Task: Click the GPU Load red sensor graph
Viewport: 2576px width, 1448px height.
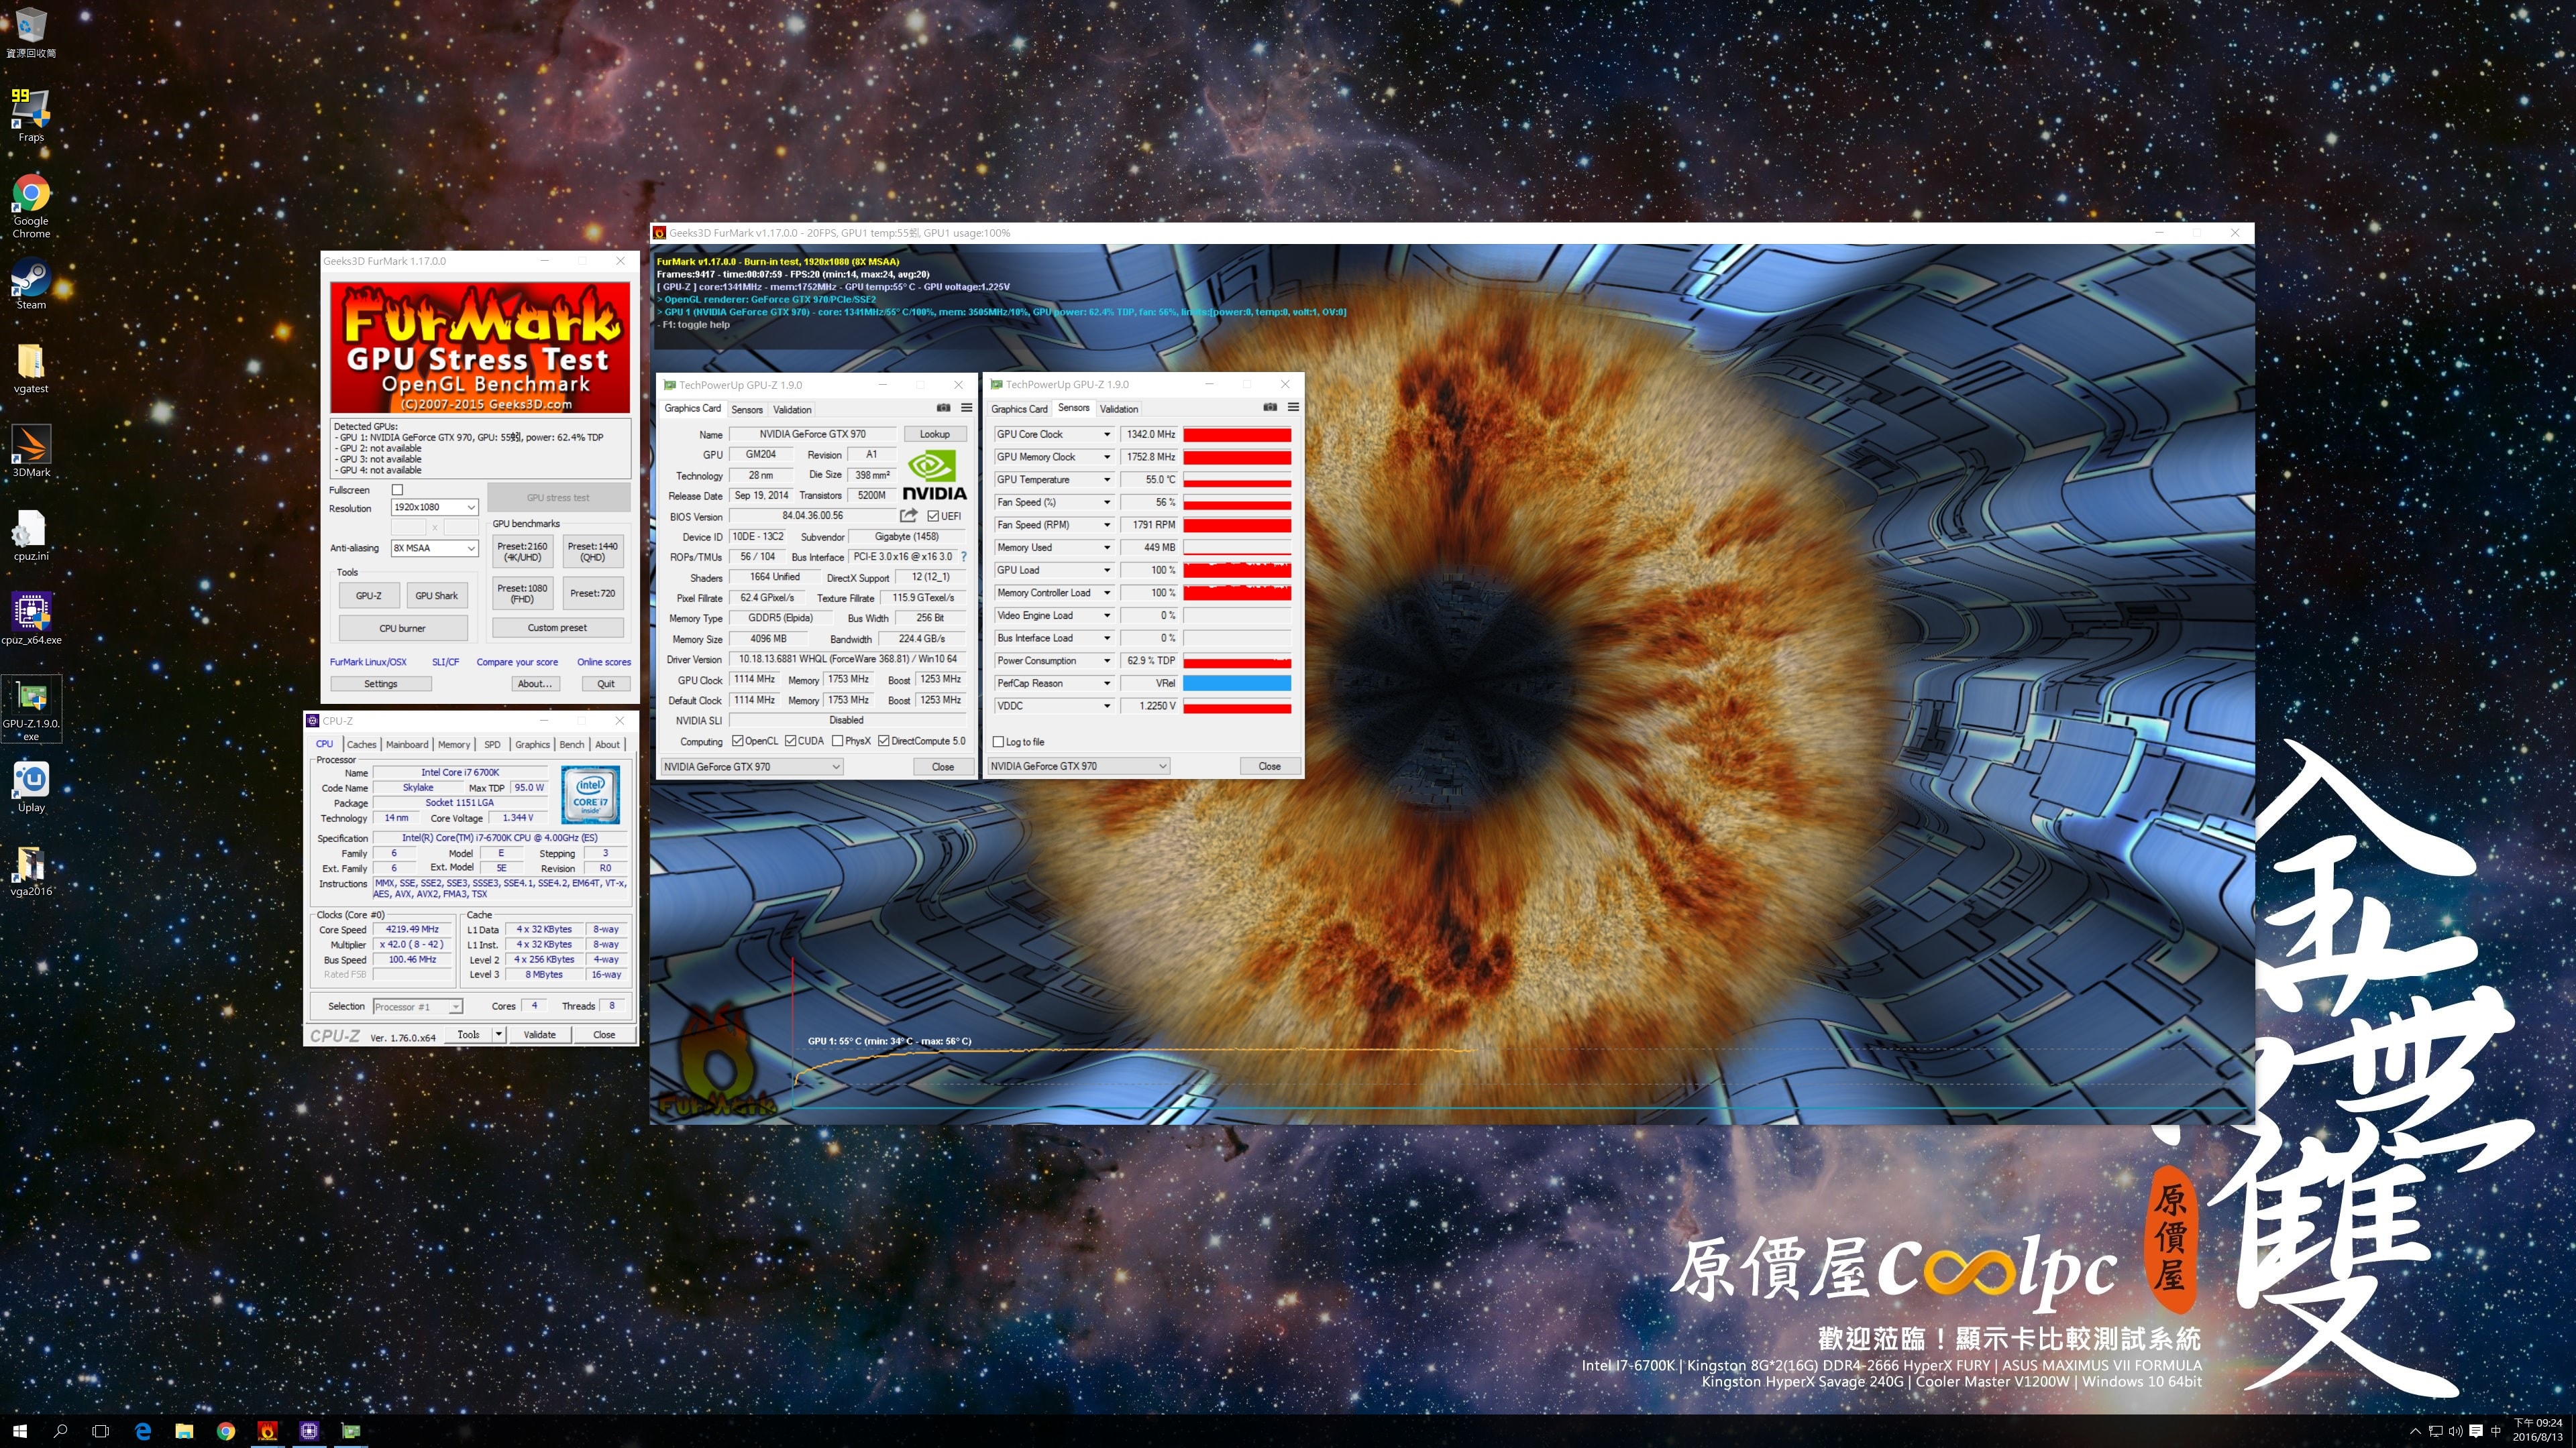Action: pos(1237,570)
